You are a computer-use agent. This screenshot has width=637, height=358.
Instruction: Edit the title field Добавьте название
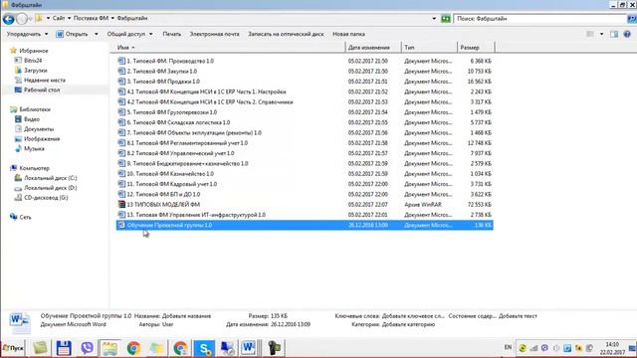(x=186, y=316)
